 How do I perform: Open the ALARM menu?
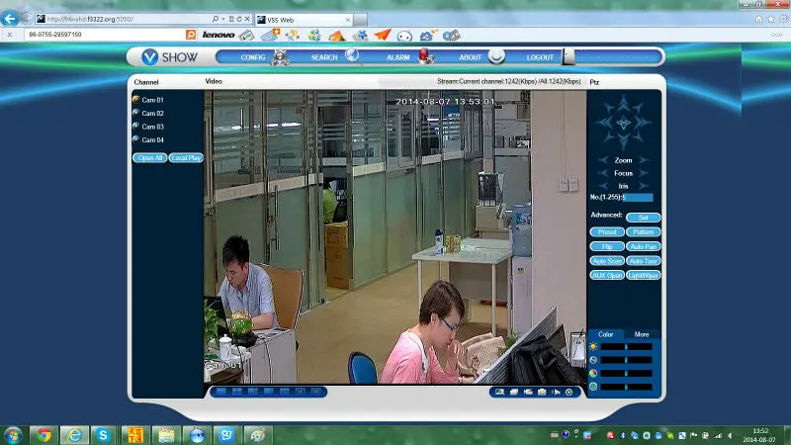[x=398, y=57]
